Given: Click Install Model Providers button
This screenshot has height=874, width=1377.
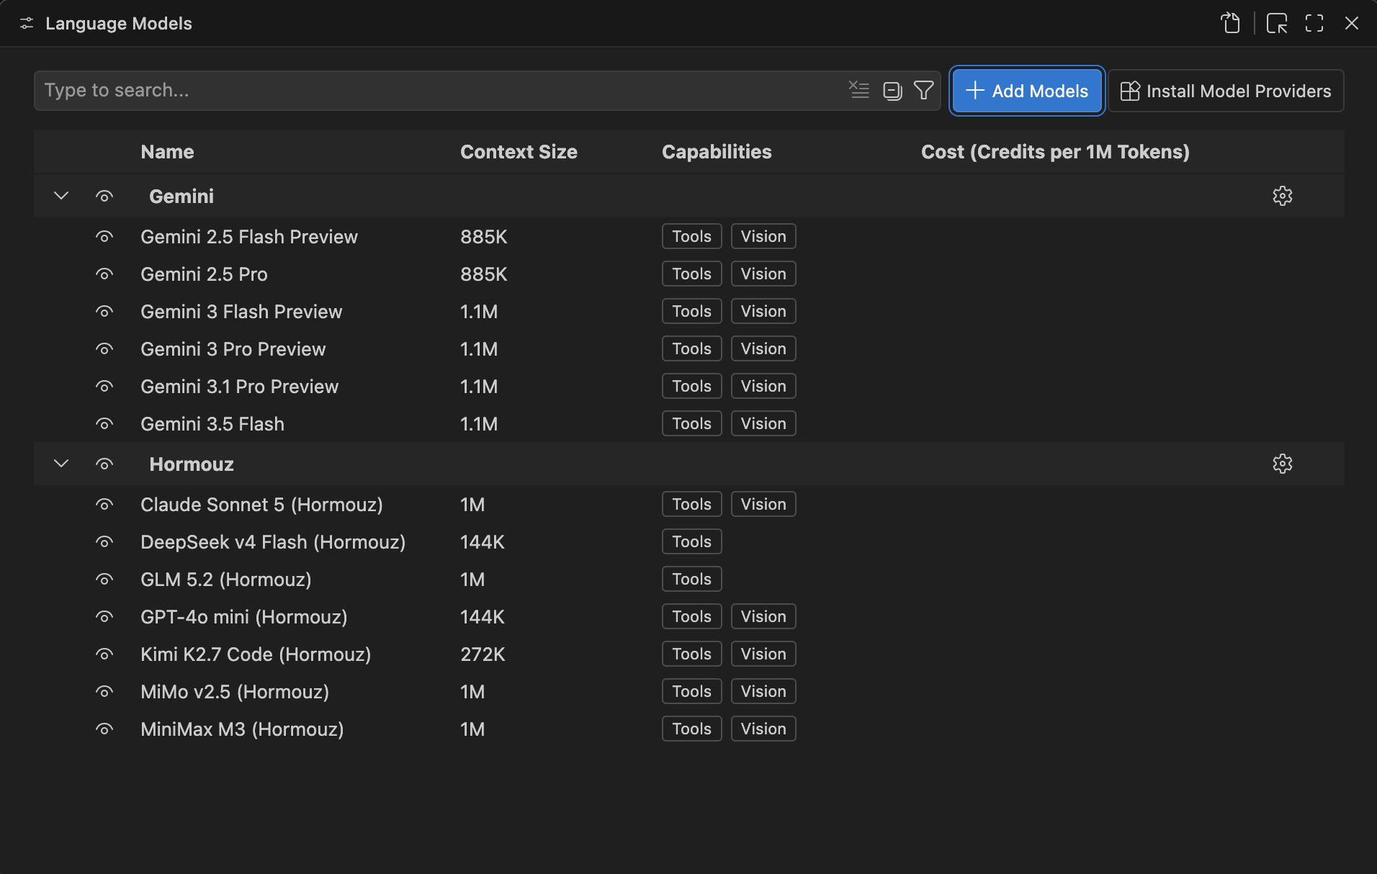Looking at the screenshot, I should (x=1226, y=91).
